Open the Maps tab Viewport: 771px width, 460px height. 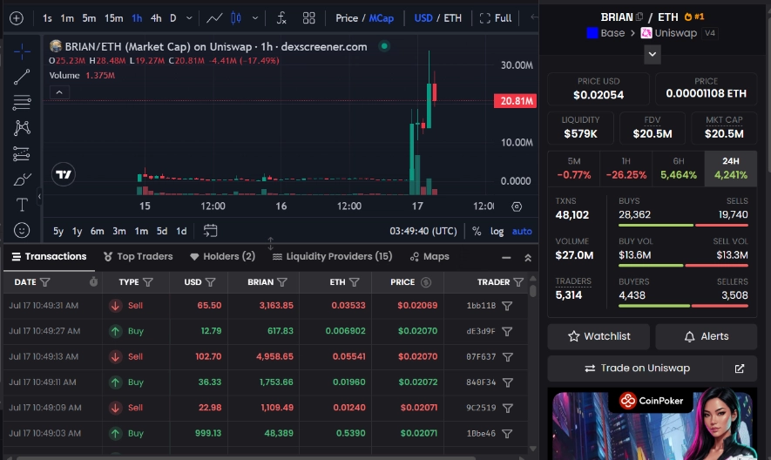(x=429, y=256)
